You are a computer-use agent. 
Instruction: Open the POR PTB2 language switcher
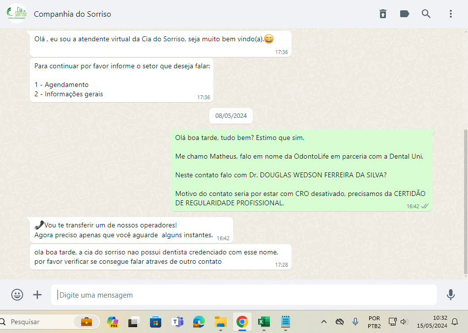coord(374,322)
